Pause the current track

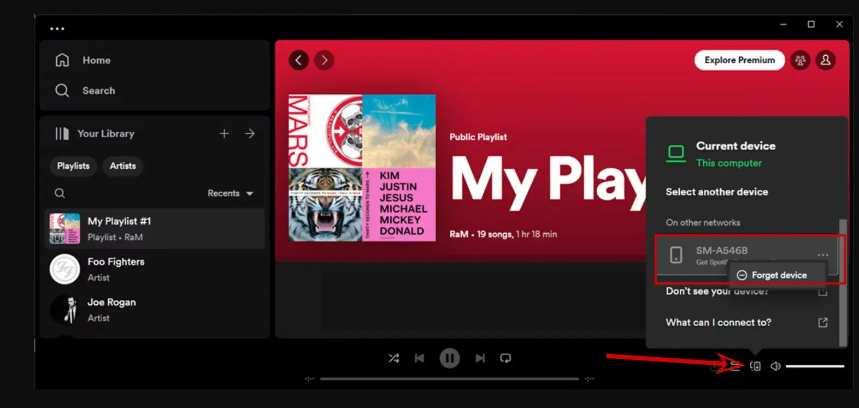tap(449, 358)
